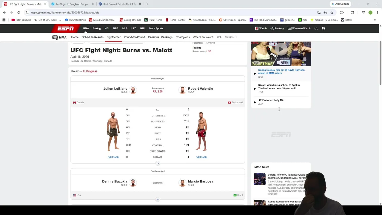This screenshot has width=382, height=215.
Task: Open the Paramount Plus bookmark
Action: (x=75, y=20)
